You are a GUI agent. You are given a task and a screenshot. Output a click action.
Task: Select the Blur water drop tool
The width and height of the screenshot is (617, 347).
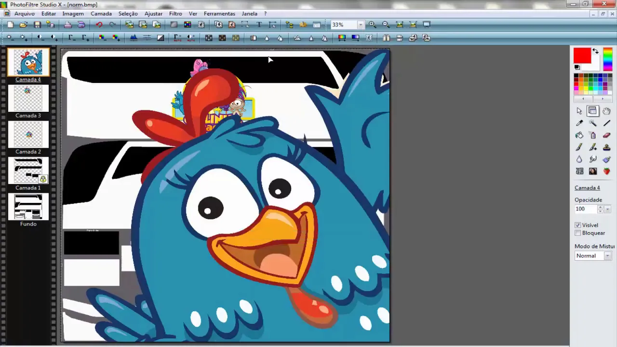coord(579,159)
